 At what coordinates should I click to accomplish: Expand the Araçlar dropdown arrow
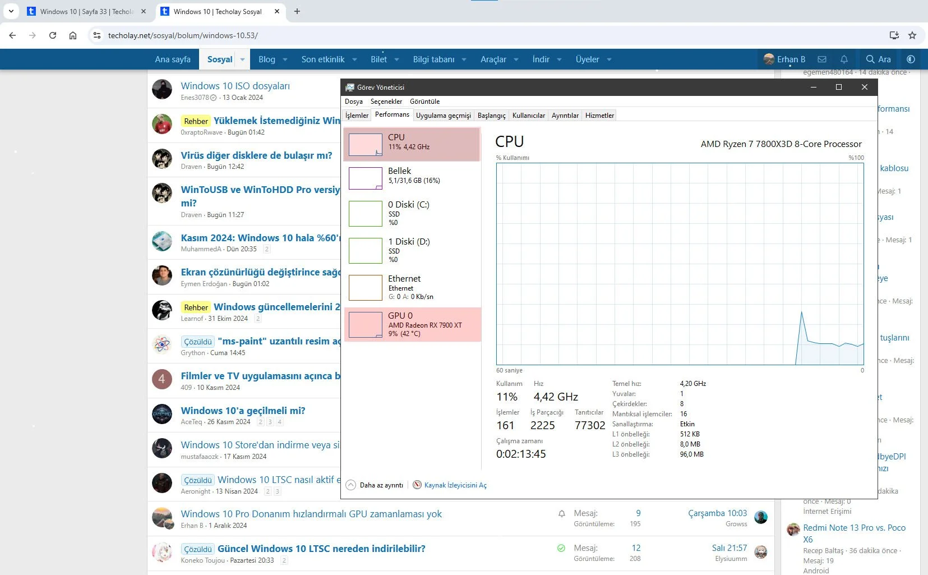[516, 59]
